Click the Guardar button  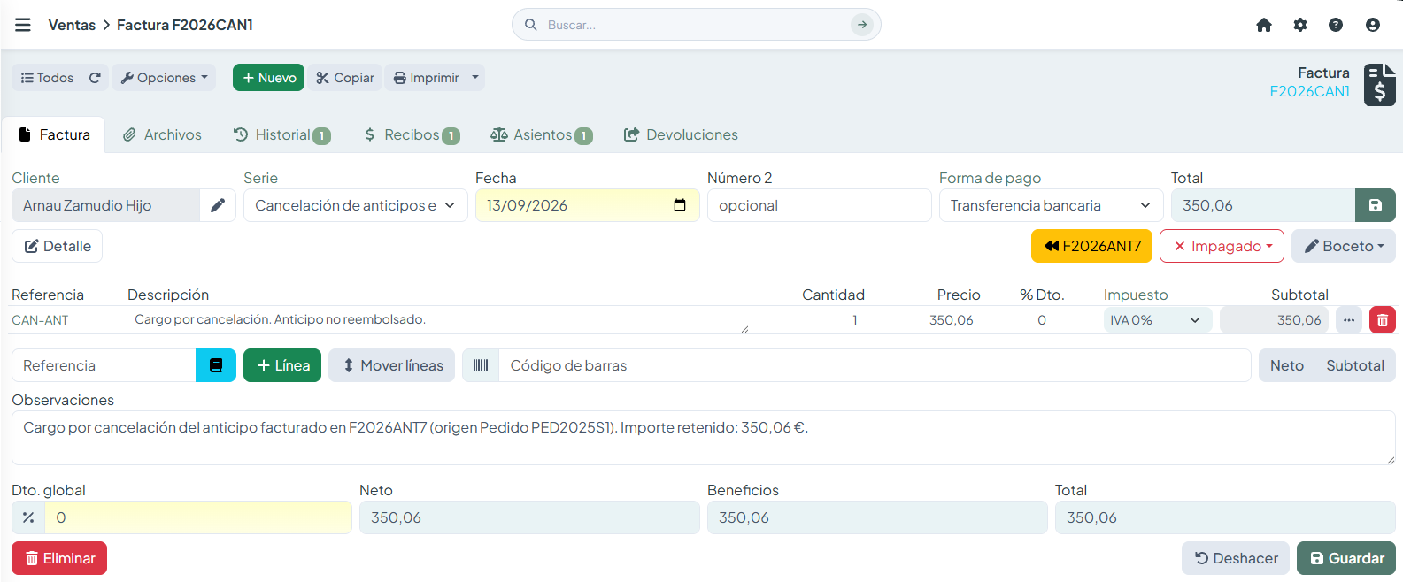pyautogui.click(x=1346, y=558)
